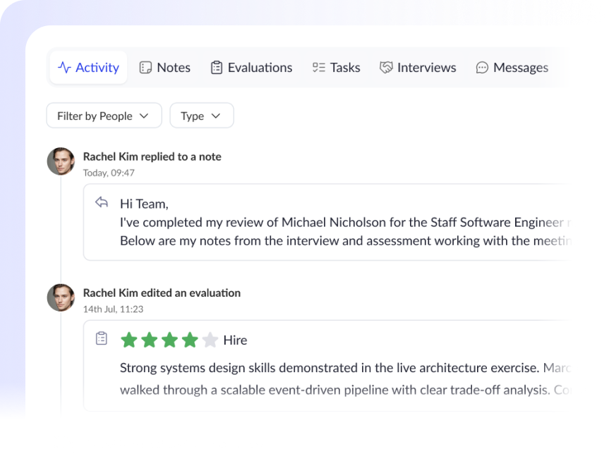609x456 pixels.
Task: Click the Activity pulse icon
Action: tap(64, 68)
